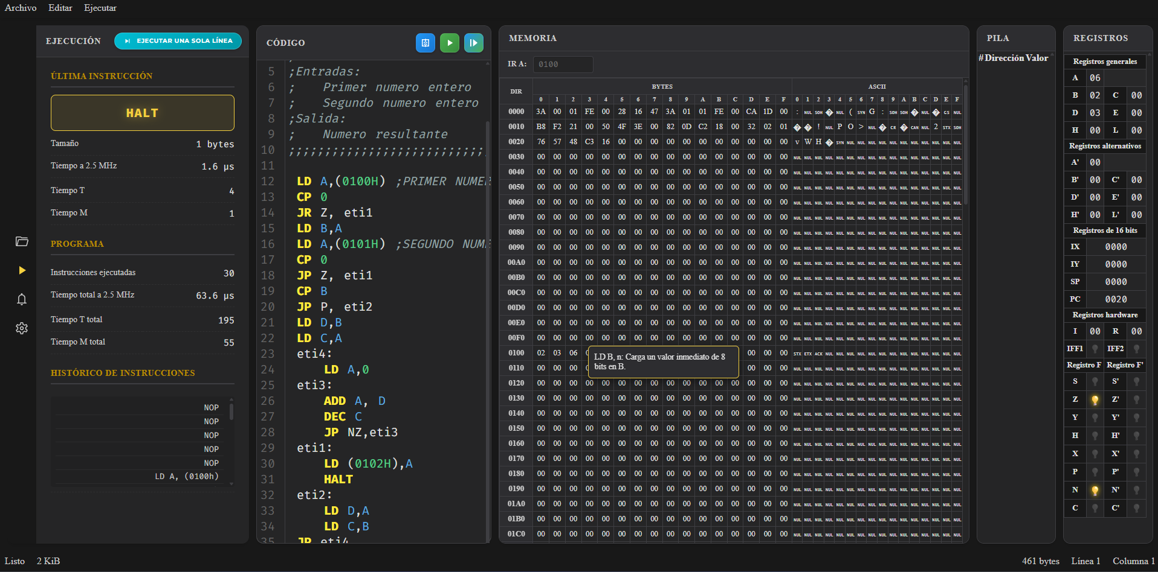The image size is (1158, 572).
Task: Expand the Registros hardware section
Action: point(1105,314)
